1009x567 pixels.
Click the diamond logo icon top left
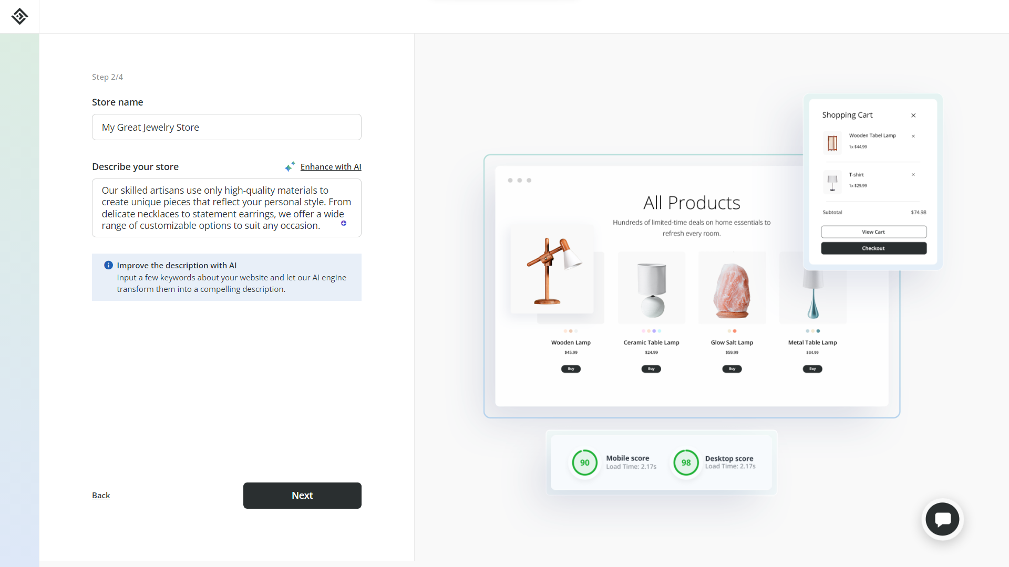[x=19, y=16]
